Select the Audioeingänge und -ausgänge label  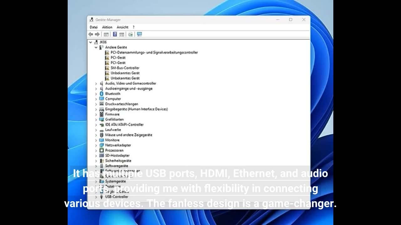click(129, 89)
